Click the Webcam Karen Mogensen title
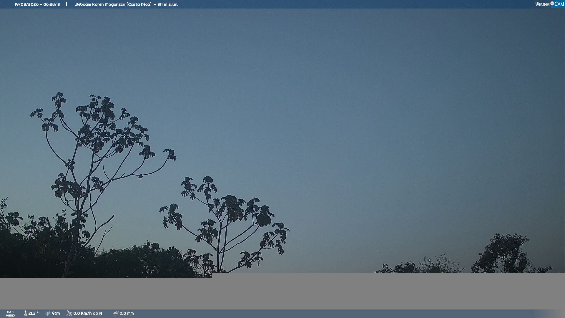The height and width of the screenshot is (318, 565). (100, 4)
